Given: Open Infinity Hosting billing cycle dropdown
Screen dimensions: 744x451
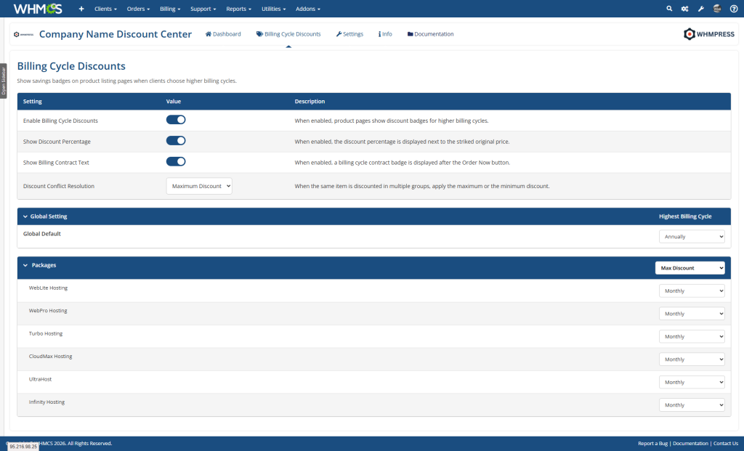Looking at the screenshot, I should tap(692, 405).
